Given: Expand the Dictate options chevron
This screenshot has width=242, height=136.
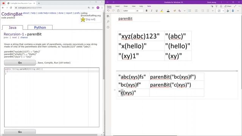Looking at the screenshot, I should pyautogui.click(x=238, y=11).
